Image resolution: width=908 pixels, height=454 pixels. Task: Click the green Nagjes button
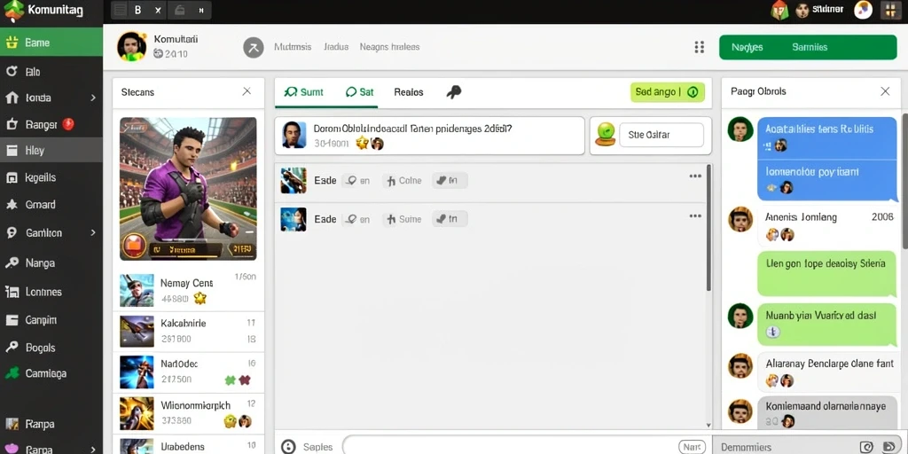[x=747, y=48]
